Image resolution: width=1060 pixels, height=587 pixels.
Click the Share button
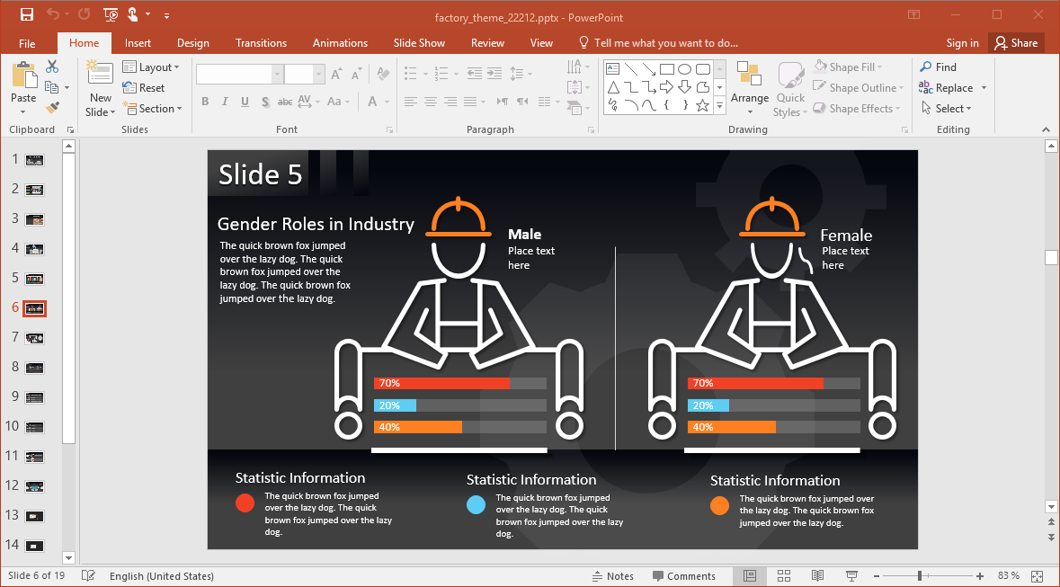tap(1014, 43)
